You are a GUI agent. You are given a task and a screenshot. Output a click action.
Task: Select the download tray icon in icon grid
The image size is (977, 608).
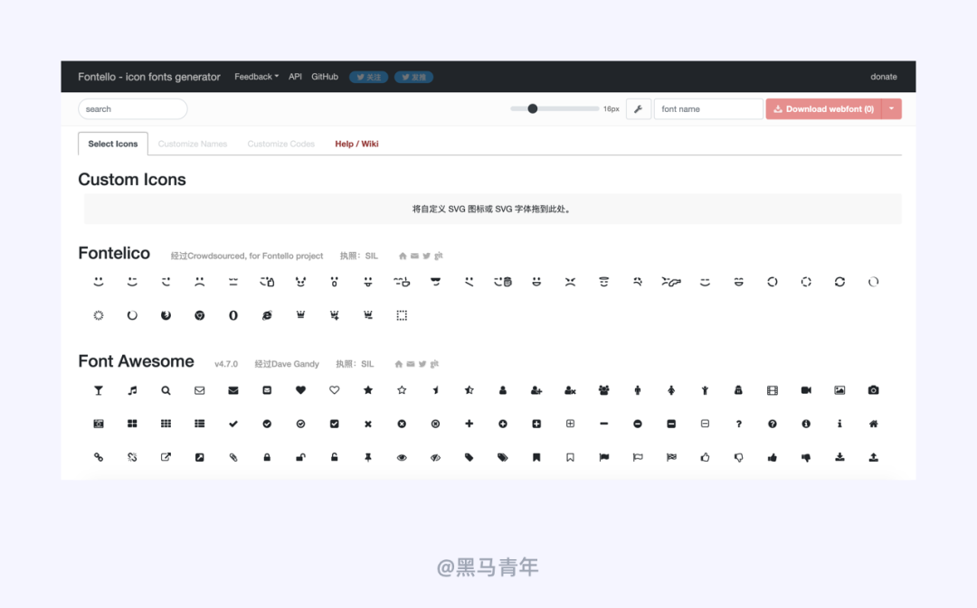(x=839, y=457)
